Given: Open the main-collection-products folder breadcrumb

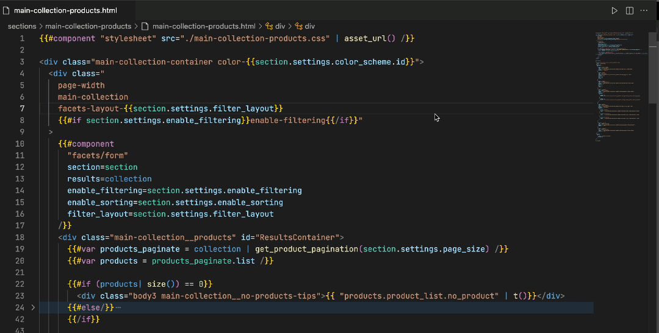Looking at the screenshot, I should click(88, 26).
